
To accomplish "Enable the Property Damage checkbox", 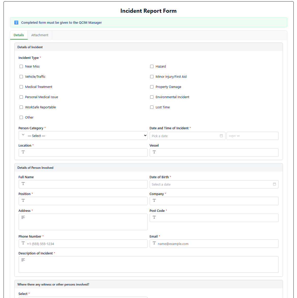I will pyautogui.click(x=152, y=87).
